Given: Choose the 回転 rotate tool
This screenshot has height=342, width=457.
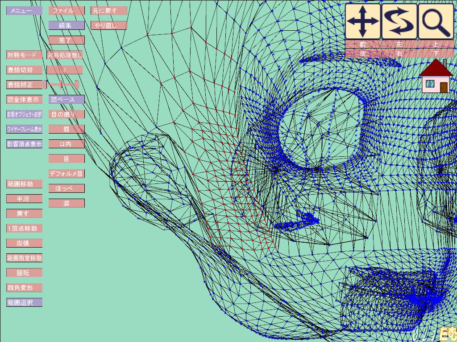Looking at the screenshot, I should coord(24,273).
